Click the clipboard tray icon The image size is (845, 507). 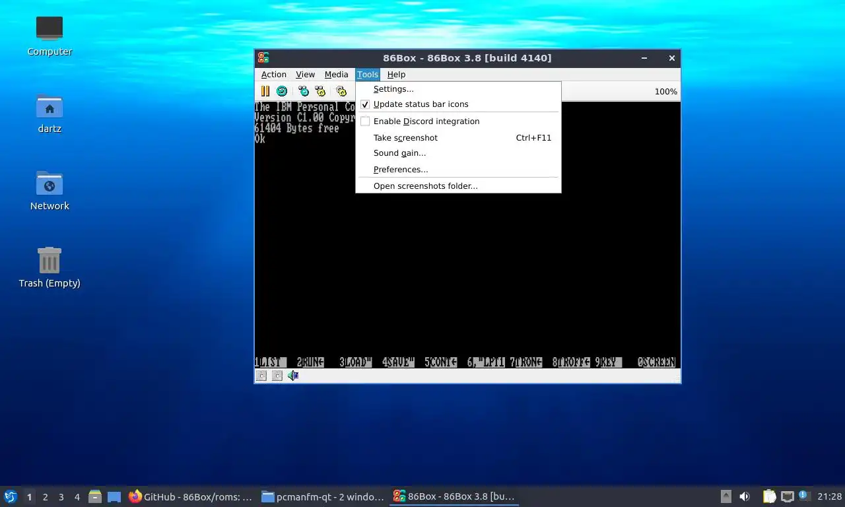769,496
